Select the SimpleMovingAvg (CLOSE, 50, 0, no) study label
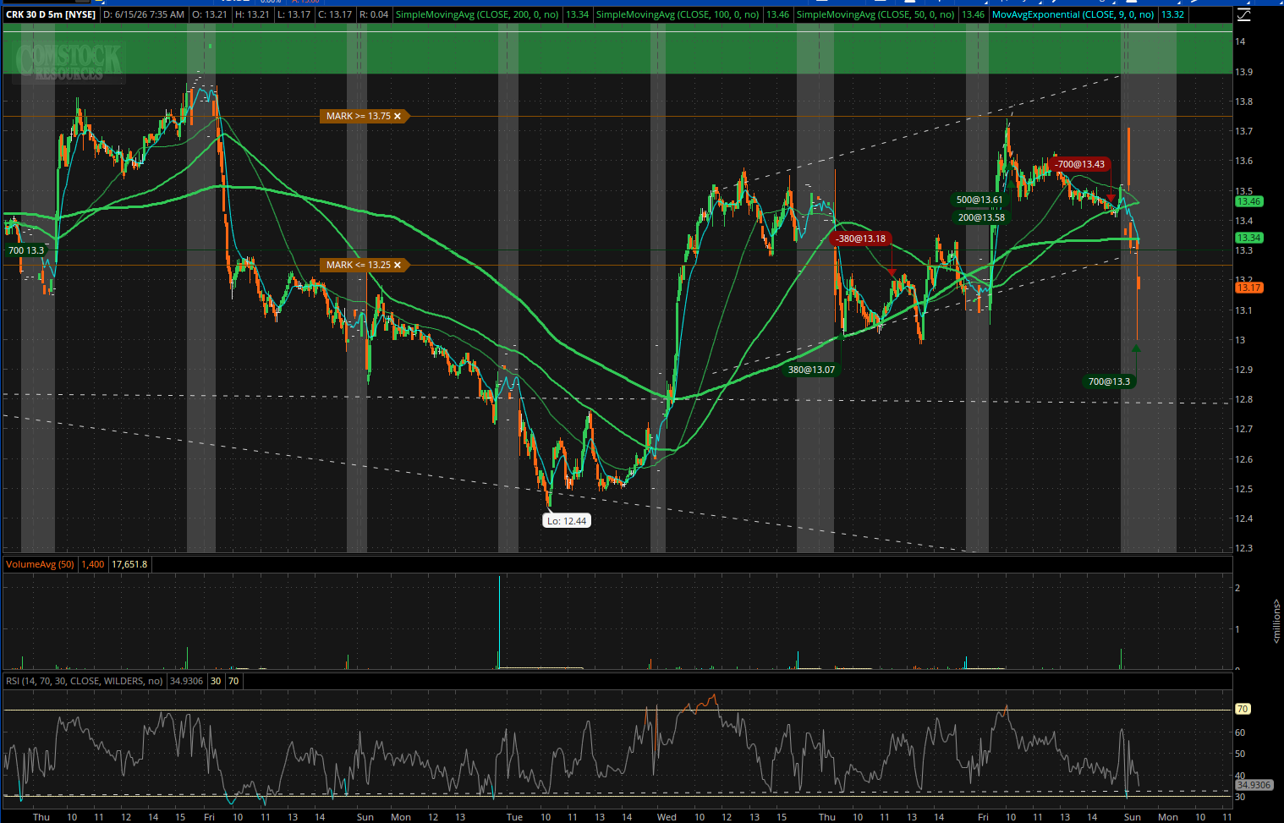Screen dimensions: 1284x823 click(875, 14)
